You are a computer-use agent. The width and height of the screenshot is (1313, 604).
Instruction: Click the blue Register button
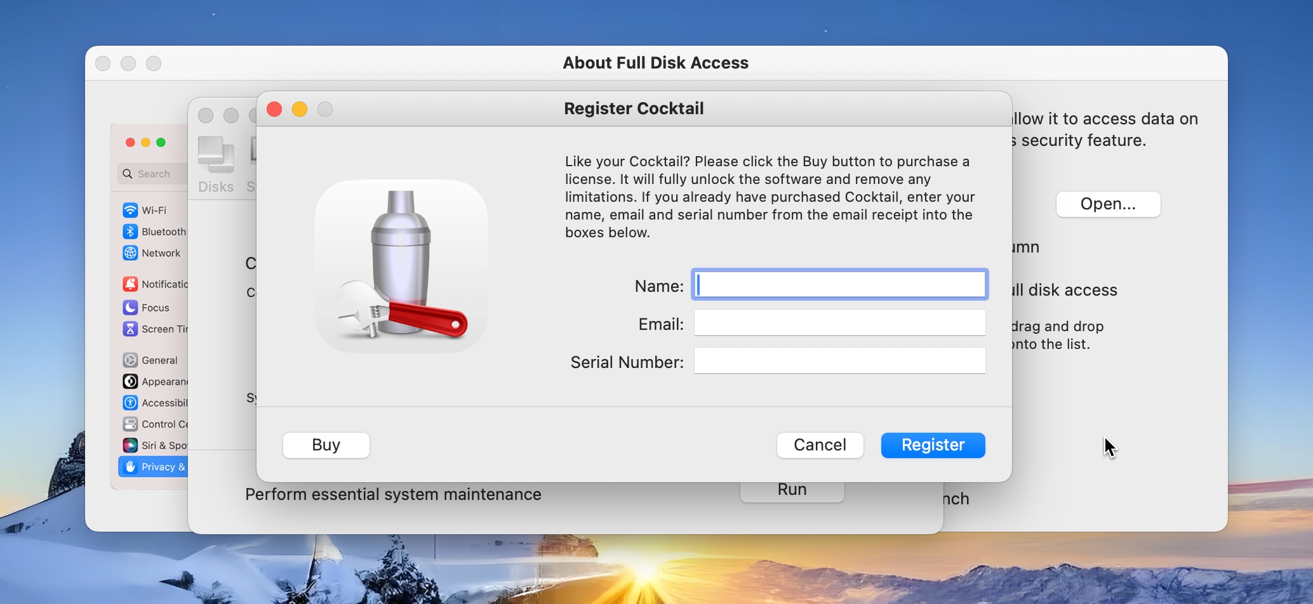click(x=933, y=445)
